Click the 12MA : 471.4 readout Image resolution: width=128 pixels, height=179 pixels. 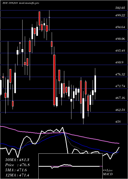tap(17, 175)
